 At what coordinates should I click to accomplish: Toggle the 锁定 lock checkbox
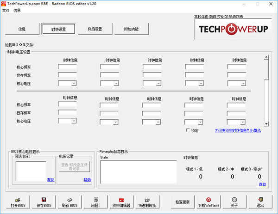click(188, 130)
